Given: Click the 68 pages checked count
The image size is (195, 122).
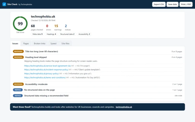Looking at the screenshot, I should (33, 26).
